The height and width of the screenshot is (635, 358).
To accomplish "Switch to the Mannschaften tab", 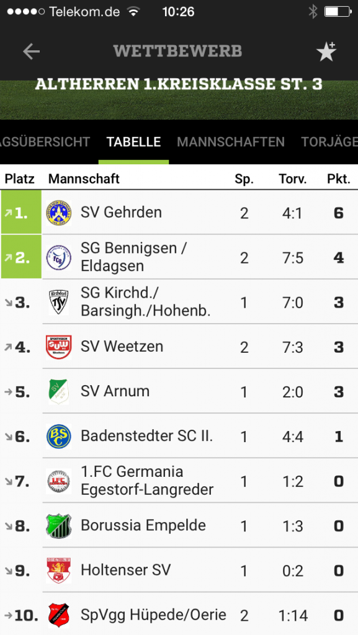I will (x=231, y=142).
